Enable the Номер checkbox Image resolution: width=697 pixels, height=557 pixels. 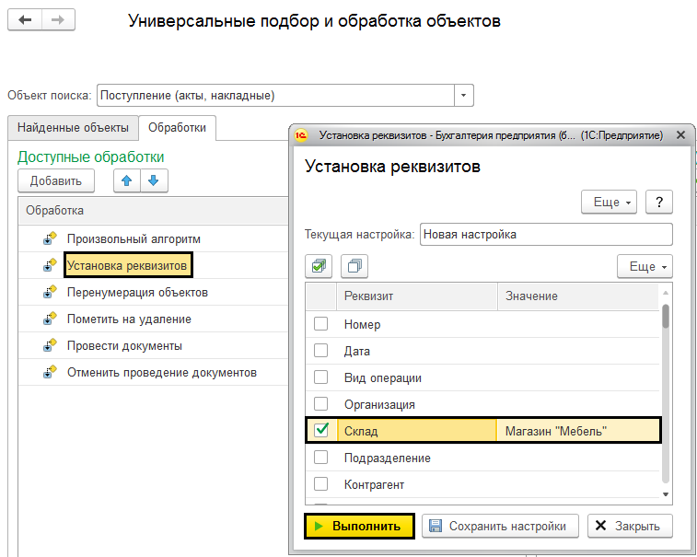tap(320, 324)
